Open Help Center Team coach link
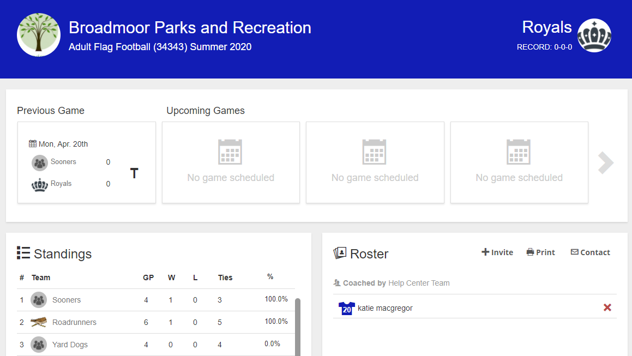Viewport: 632px width, 356px height. [419, 283]
